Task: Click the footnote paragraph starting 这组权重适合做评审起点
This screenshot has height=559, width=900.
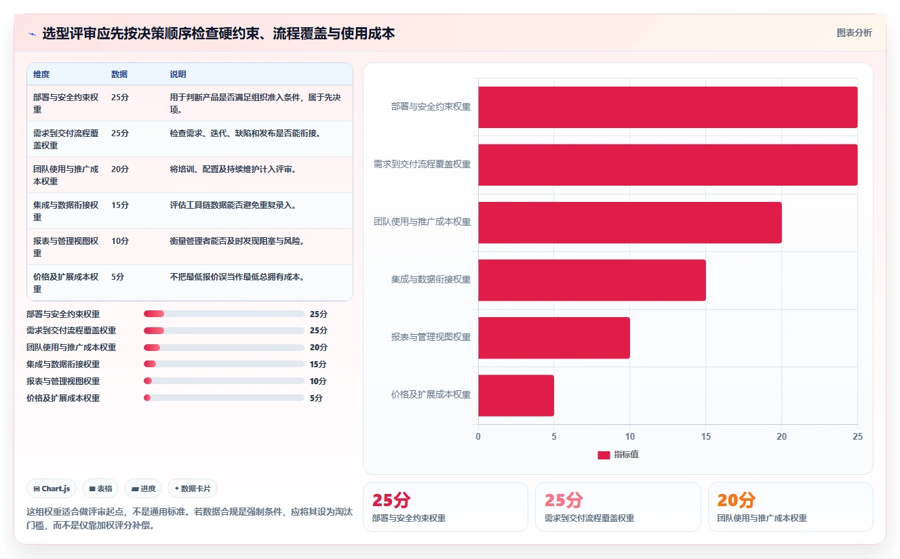Action: point(189,518)
